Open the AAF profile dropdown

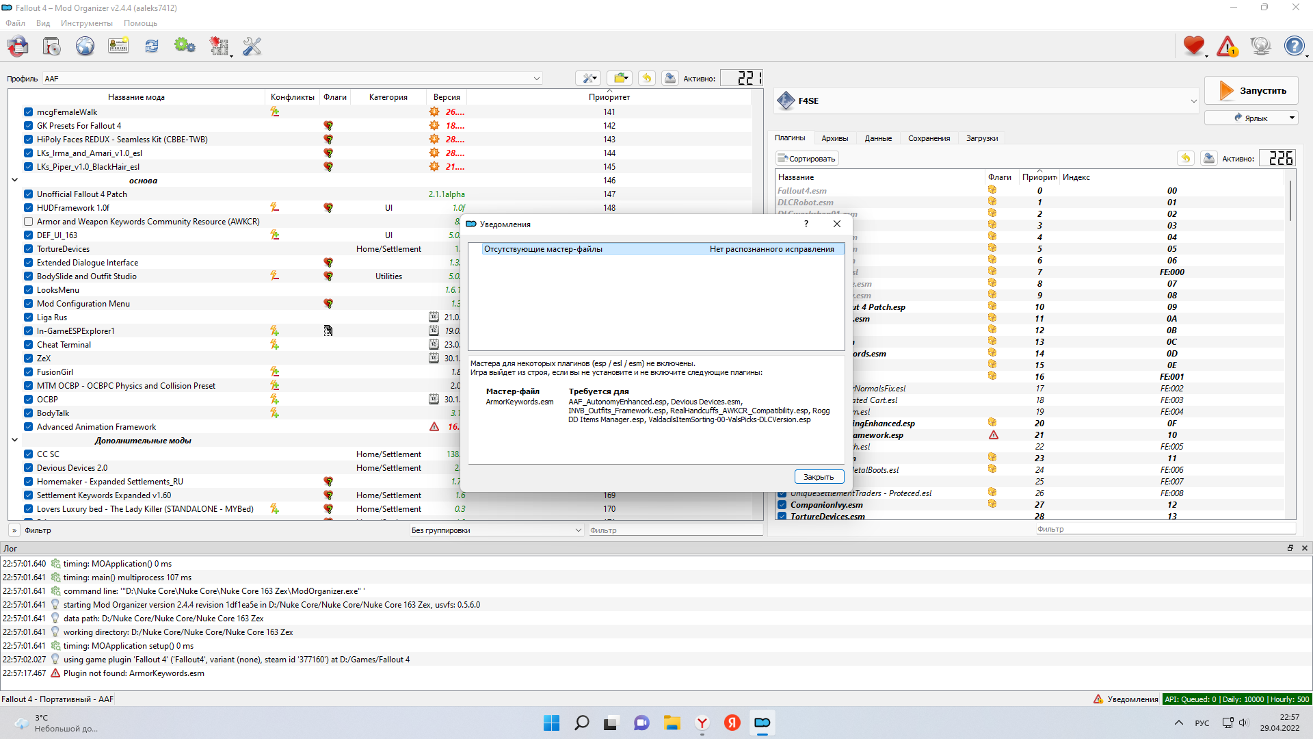pyautogui.click(x=537, y=79)
